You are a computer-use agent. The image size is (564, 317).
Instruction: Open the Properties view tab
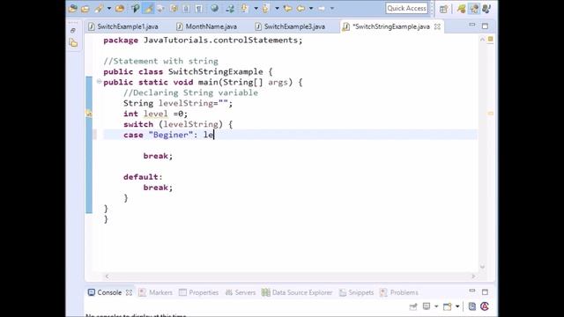pyautogui.click(x=198, y=292)
